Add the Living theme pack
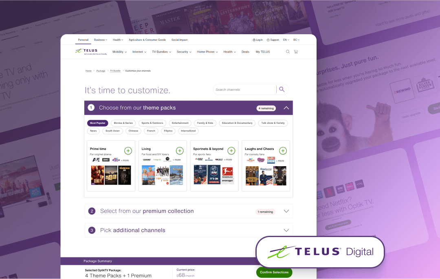440x279 pixels. [x=180, y=151]
